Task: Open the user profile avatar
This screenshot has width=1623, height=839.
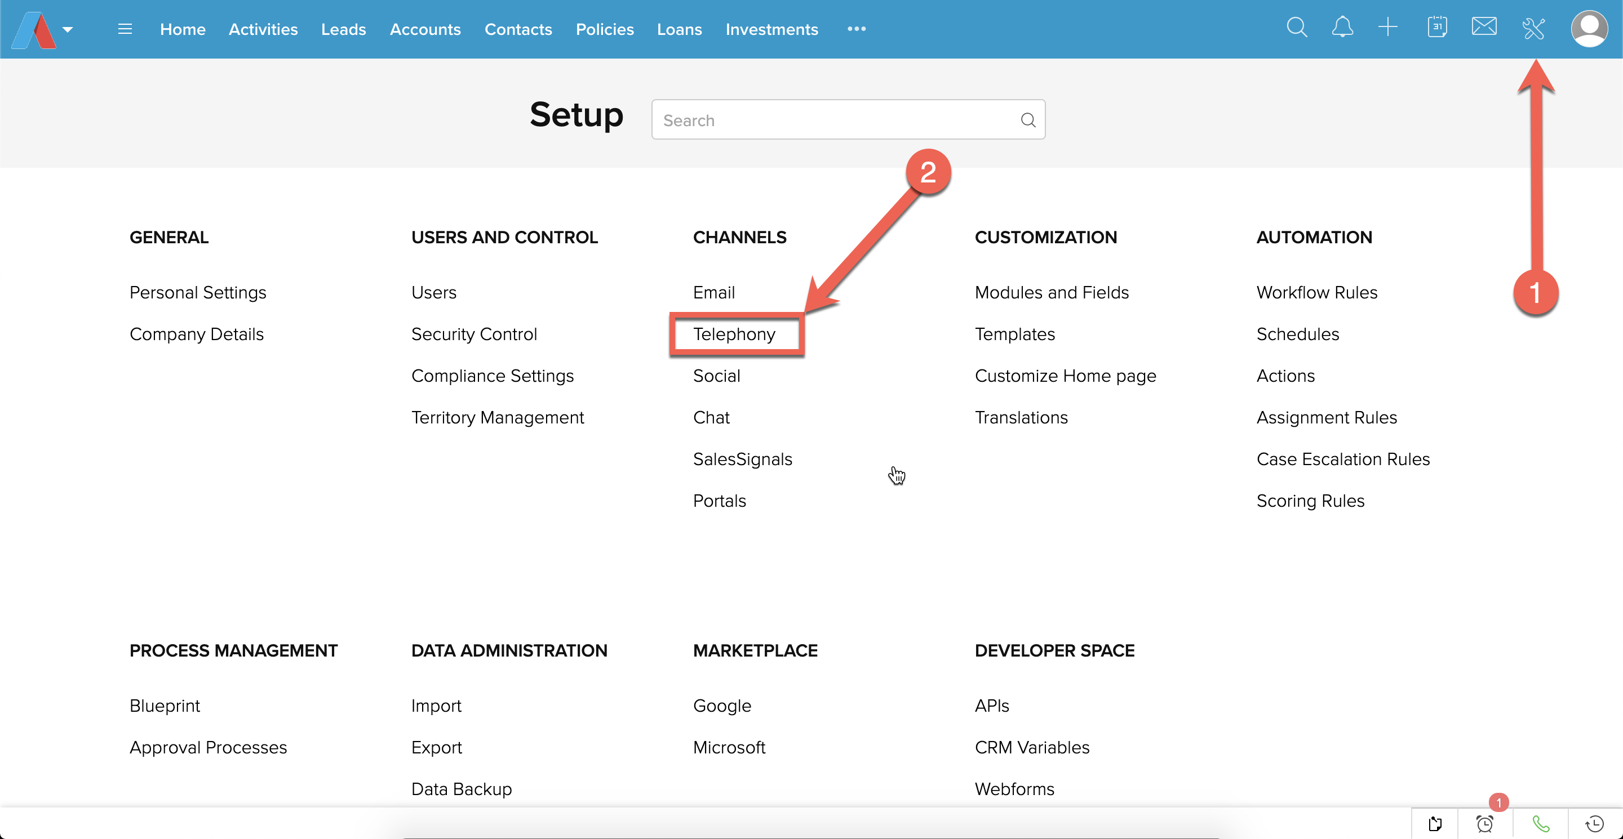Action: coord(1589,29)
